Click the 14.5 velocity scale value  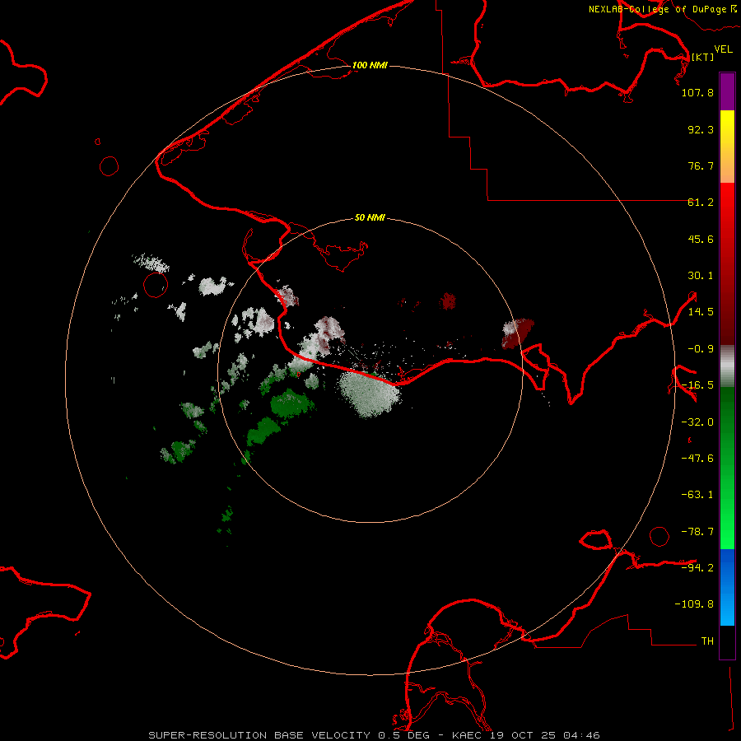[x=701, y=312]
